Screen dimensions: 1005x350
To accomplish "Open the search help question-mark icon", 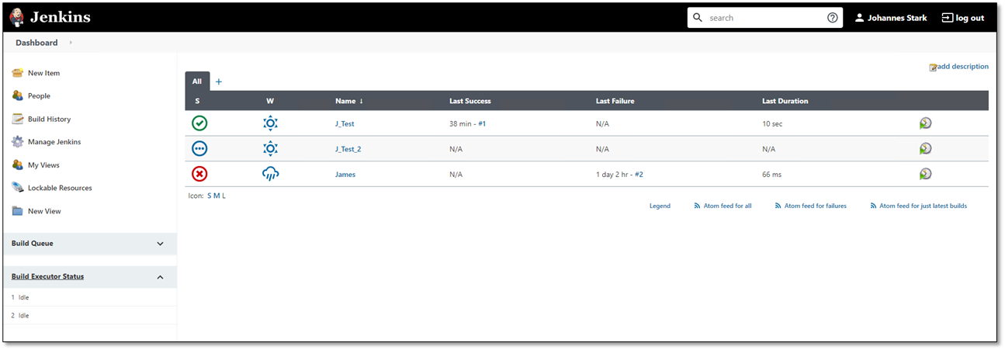I will click(x=833, y=18).
